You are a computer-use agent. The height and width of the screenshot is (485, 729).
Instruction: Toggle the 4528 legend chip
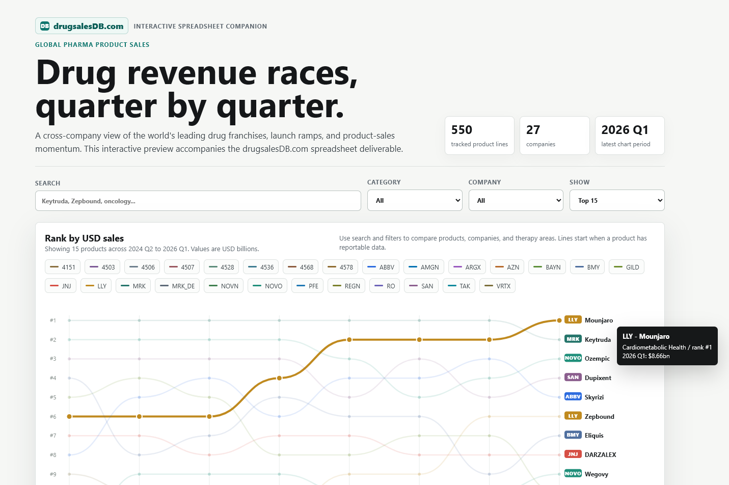[222, 267]
